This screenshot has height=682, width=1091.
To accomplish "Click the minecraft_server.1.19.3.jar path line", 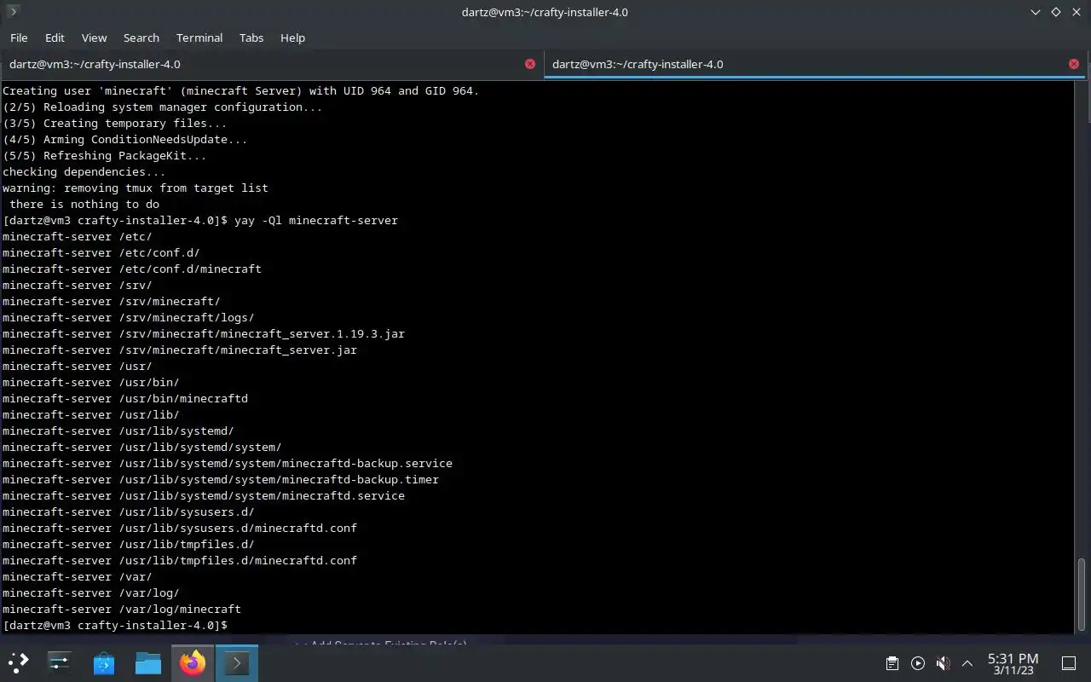I will (204, 333).
